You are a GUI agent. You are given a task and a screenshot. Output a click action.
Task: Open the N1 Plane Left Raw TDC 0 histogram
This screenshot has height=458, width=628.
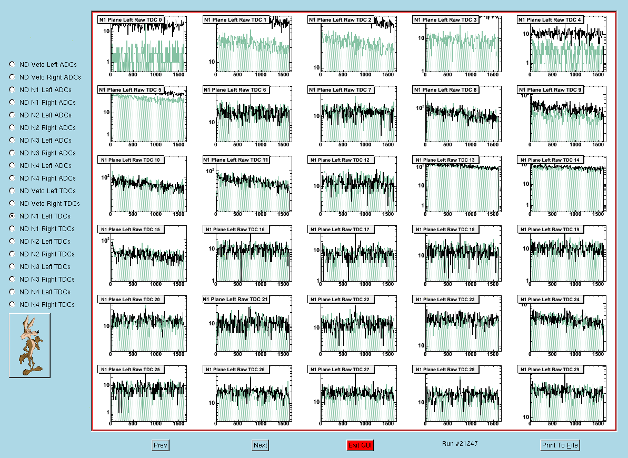tap(142, 46)
